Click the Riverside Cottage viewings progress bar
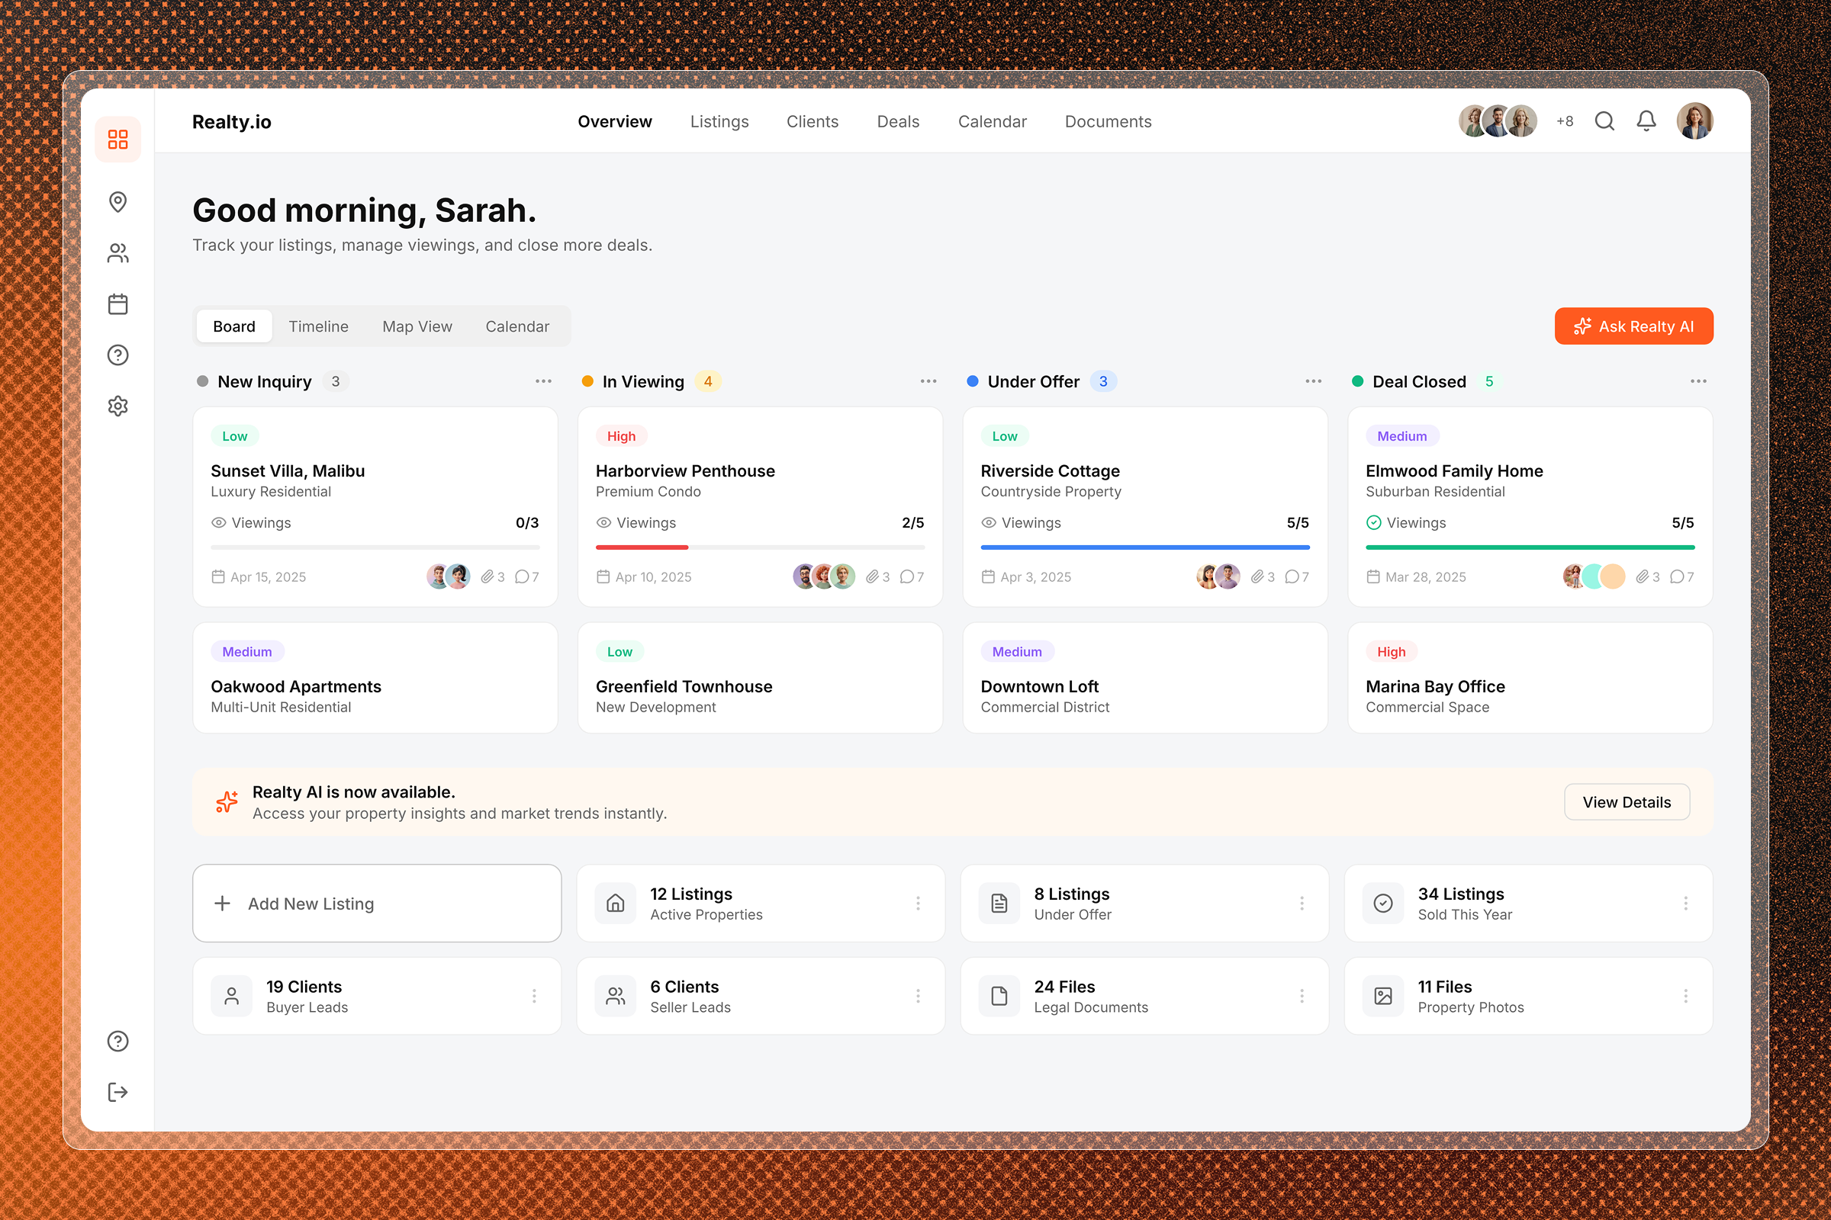The width and height of the screenshot is (1831, 1220). (1144, 547)
